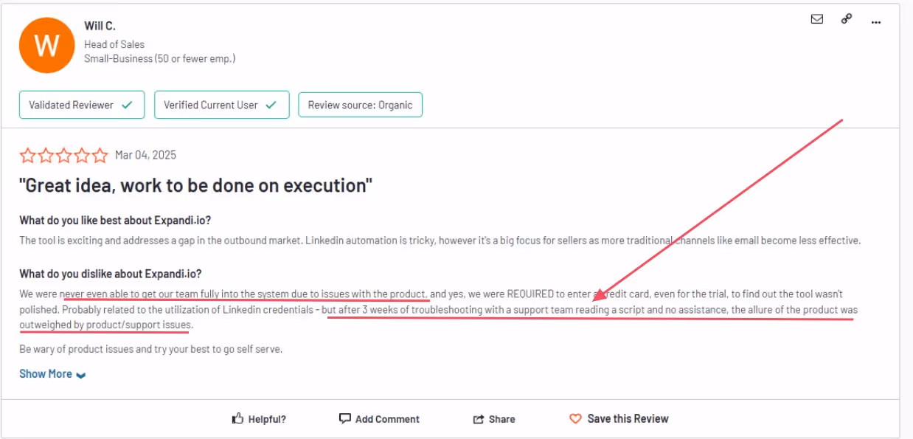Click the Helpful thumbs-up icon
This screenshot has width=913, height=439.
point(237,418)
